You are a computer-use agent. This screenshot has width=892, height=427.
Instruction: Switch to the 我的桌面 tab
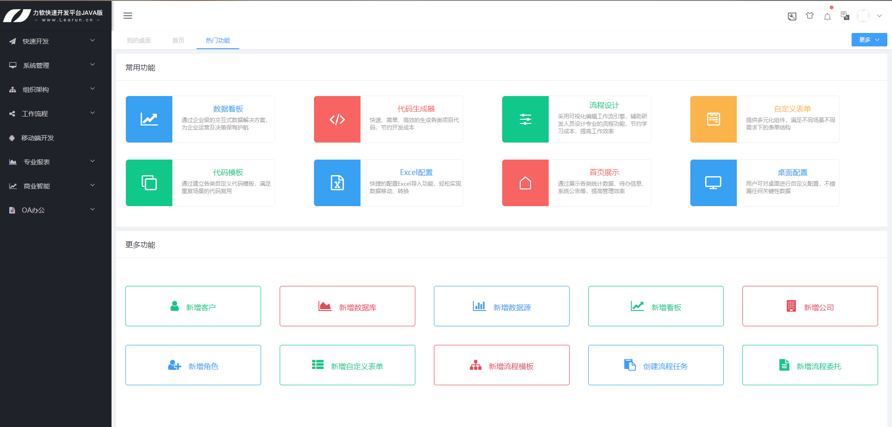(x=139, y=40)
